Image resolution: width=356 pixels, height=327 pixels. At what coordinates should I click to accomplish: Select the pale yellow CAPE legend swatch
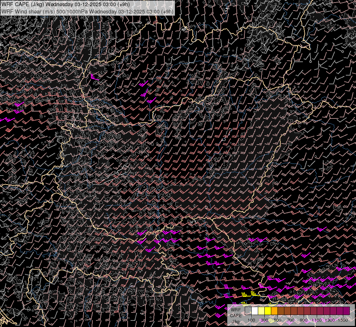point(261,311)
